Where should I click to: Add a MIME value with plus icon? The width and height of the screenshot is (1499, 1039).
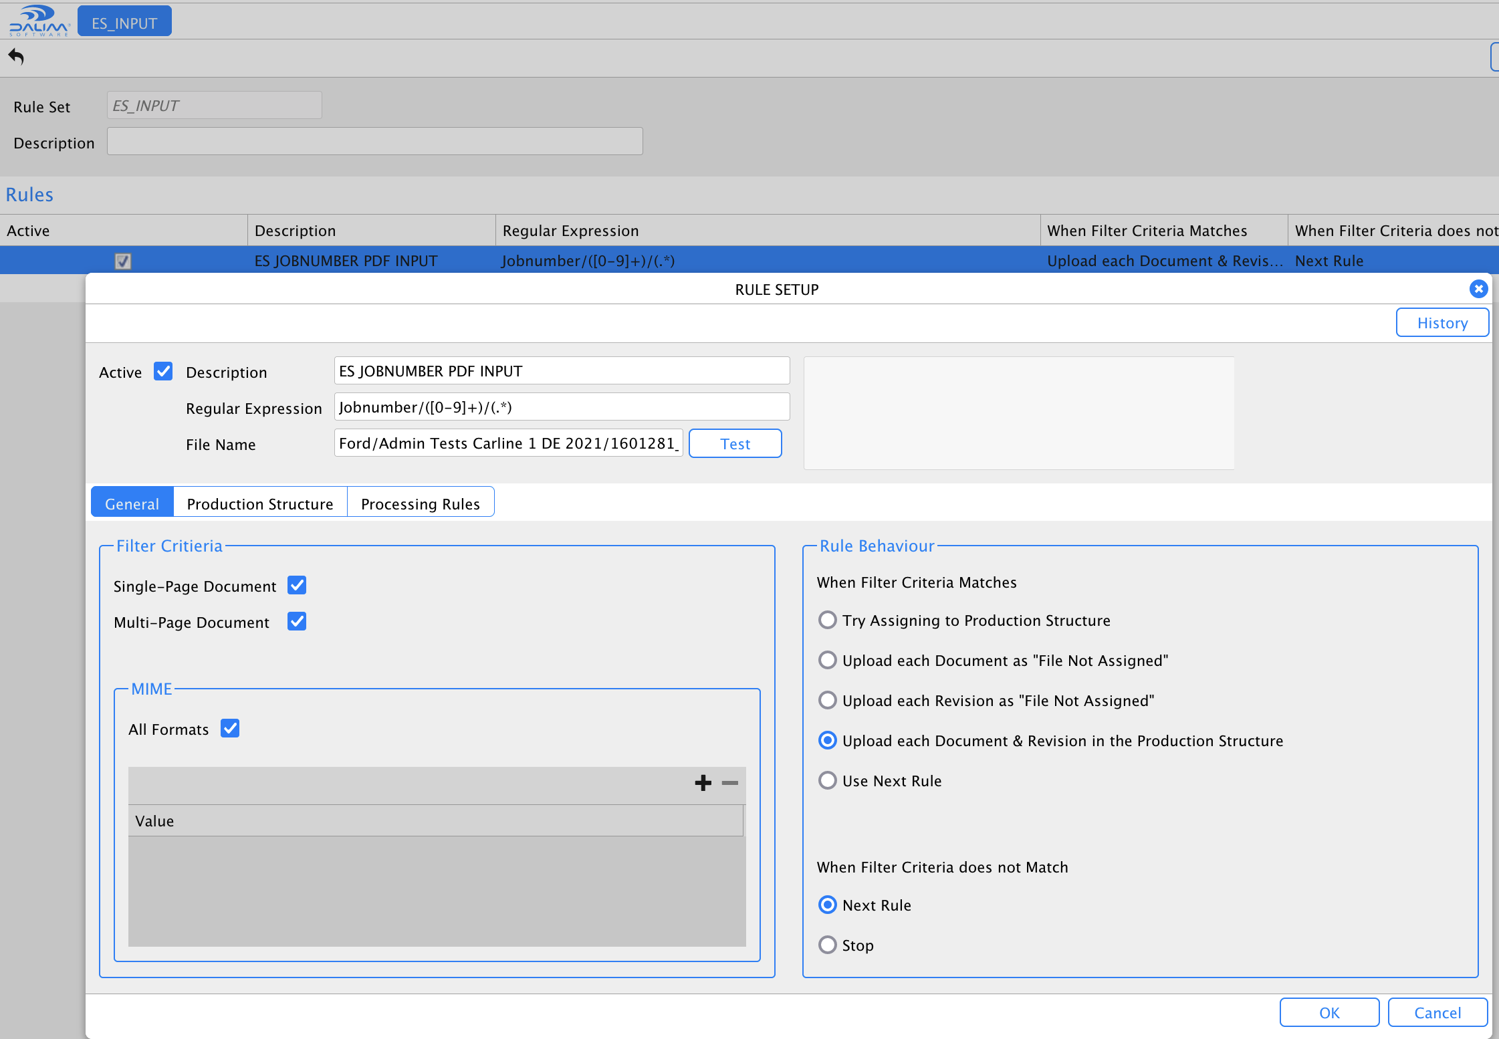(x=703, y=782)
